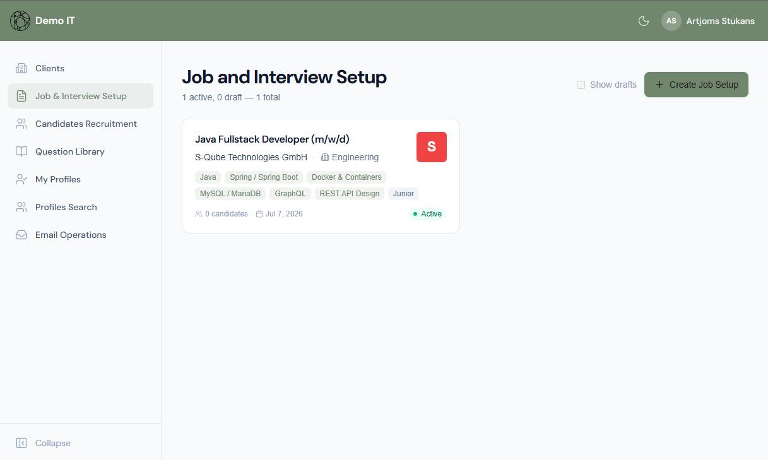Click the Collapse sidebar panel icon
The width and height of the screenshot is (768, 460).
point(21,443)
